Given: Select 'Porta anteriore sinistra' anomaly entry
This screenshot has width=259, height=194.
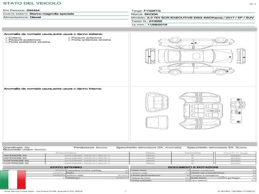Looking at the screenshot, I should (x=89, y=40).
